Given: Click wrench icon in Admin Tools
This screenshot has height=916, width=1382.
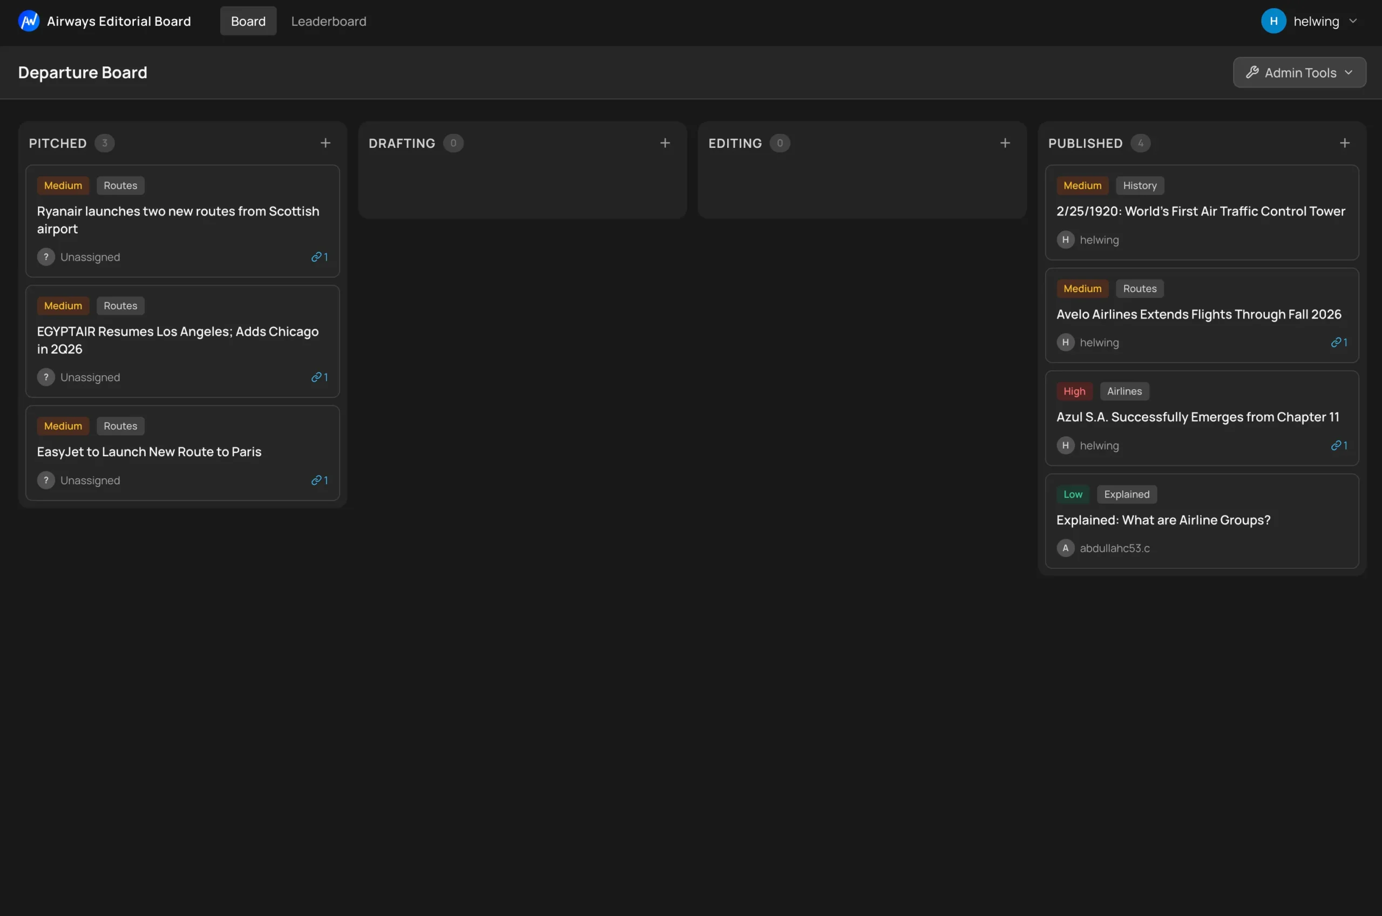Looking at the screenshot, I should (x=1252, y=72).
